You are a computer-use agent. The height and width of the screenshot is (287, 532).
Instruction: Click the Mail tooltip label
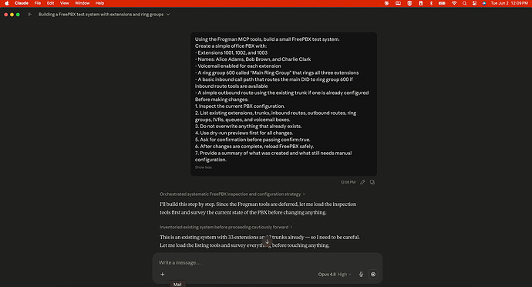pyautogui.click(x=177, y=284)
